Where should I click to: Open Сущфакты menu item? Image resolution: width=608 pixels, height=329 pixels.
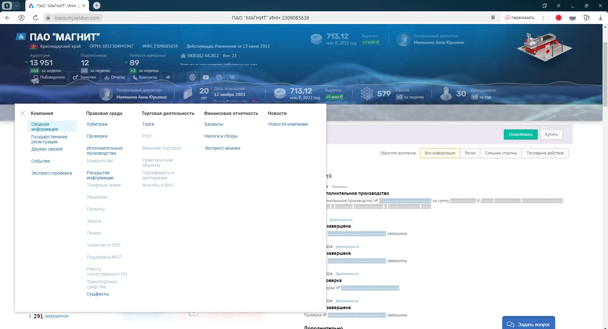98,294
